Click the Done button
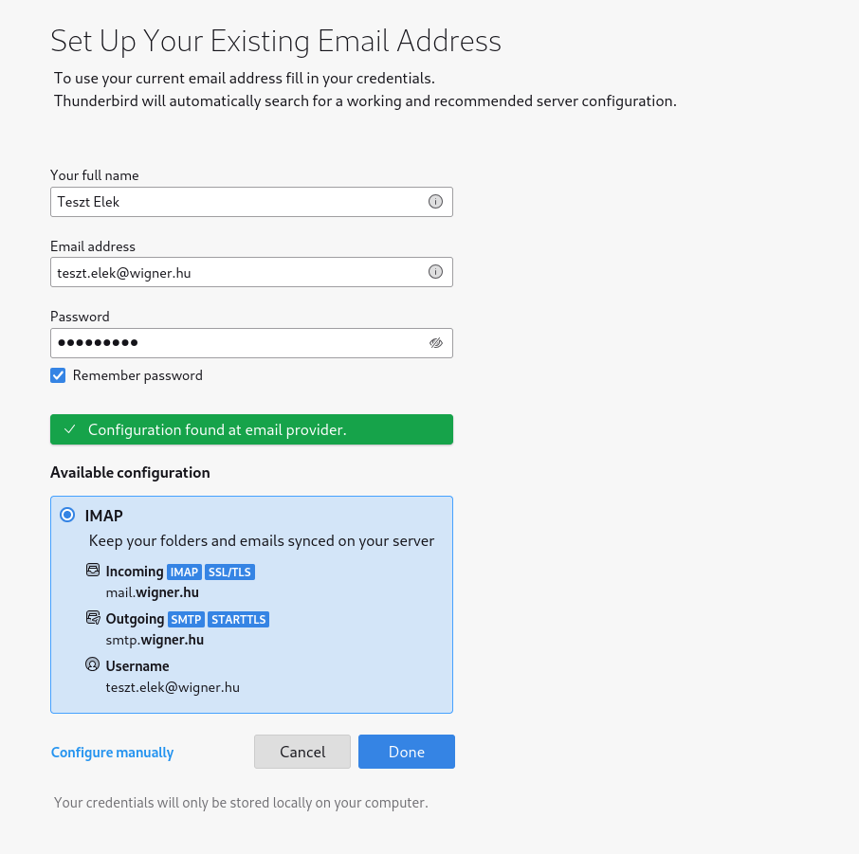 coord(407,752)
